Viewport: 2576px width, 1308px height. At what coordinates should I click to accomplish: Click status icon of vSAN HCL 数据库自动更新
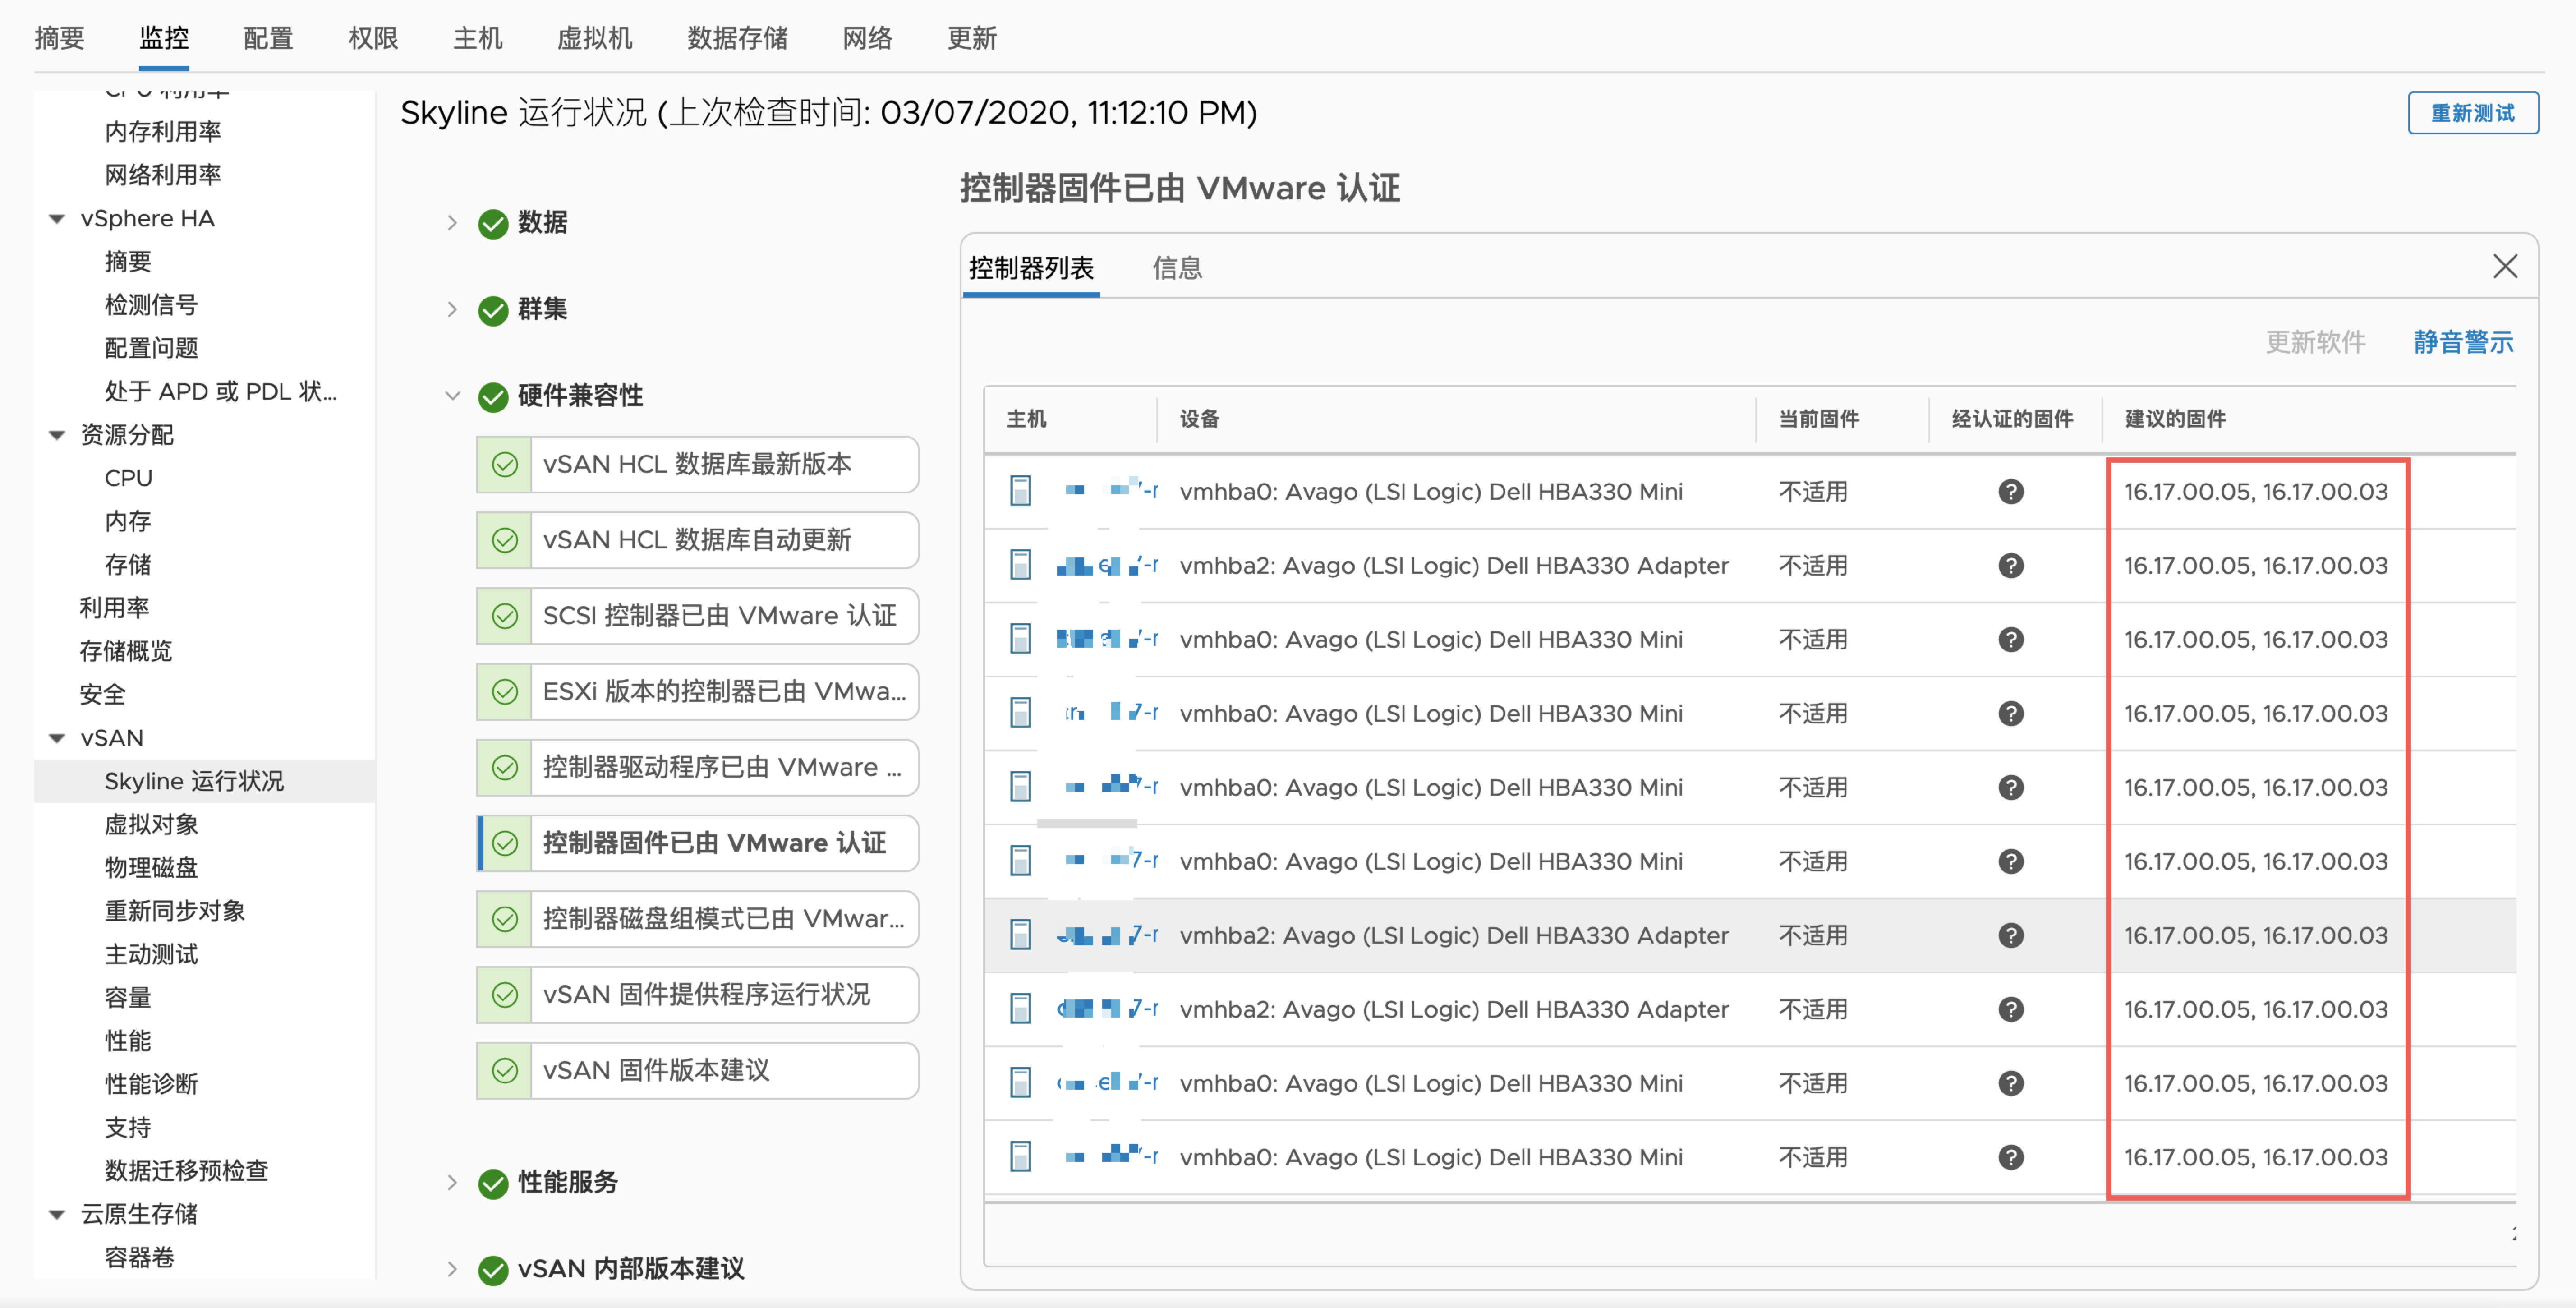point(505,541)
